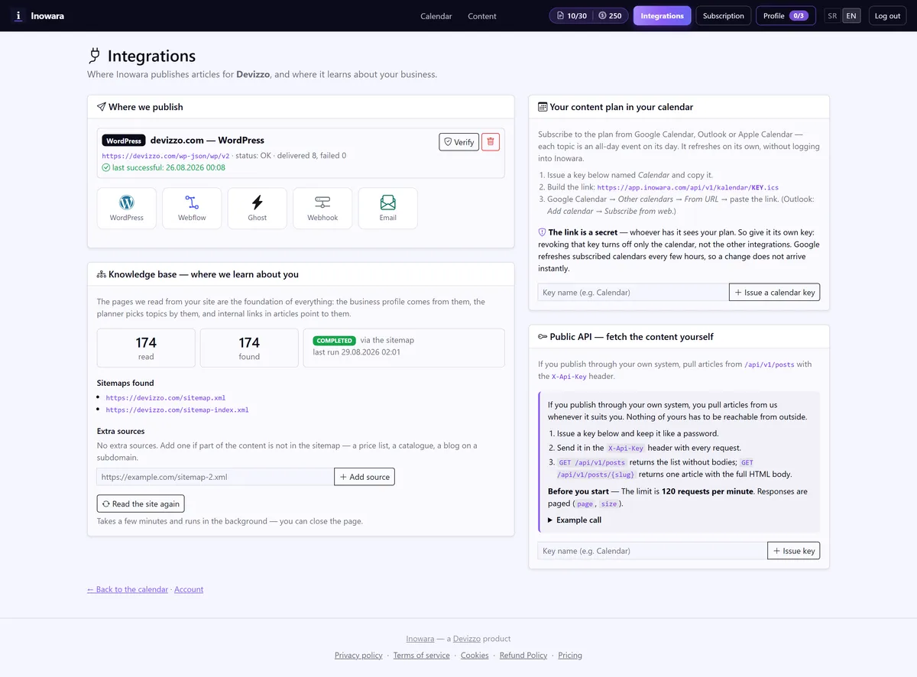Screen dimensions: 917x677
Task: Open the Cookies link
Action: [475, 656]
